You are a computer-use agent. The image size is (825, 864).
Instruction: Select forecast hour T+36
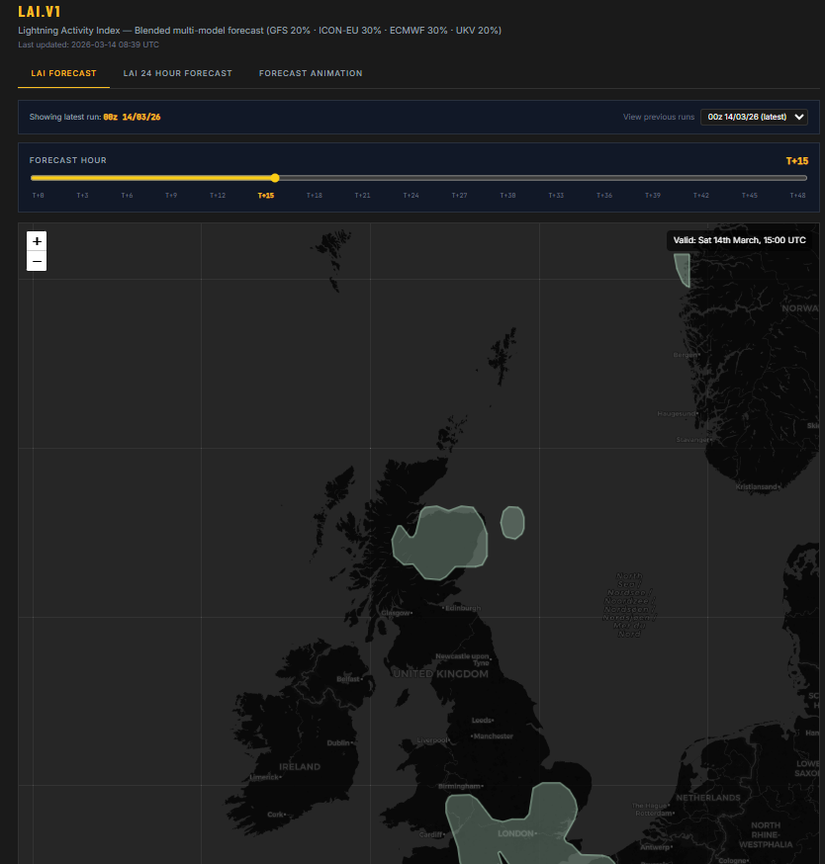[x=603, y=195]
